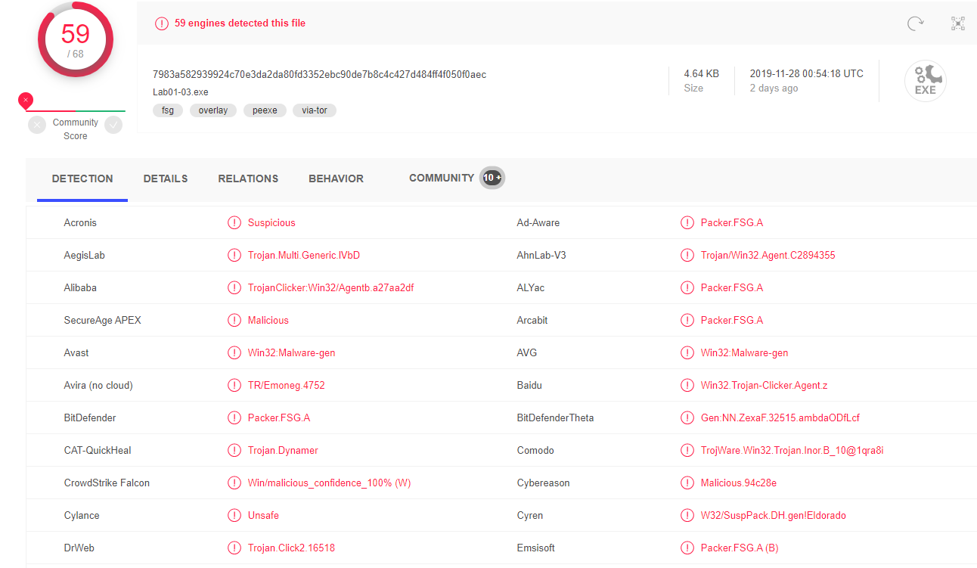Click Trojan/Win32.Agent.C2894355 detection

click(x=768, y=255)
